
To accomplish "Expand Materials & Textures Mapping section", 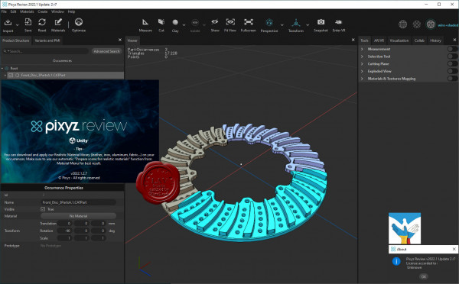I will tap(362, 79).
